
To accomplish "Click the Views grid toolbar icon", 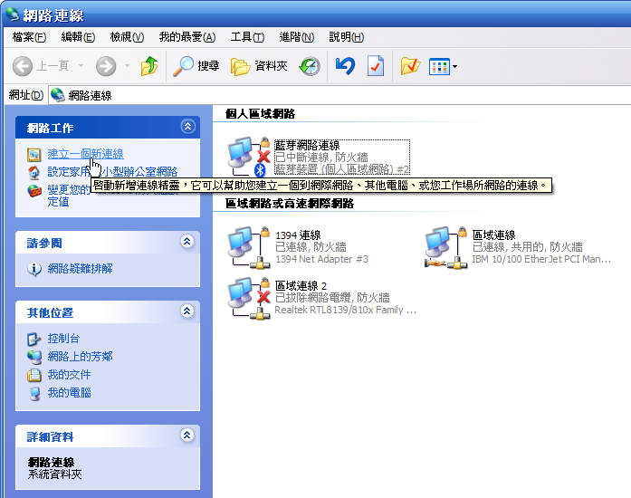I will pyautogui.click(x=439, y=66).
